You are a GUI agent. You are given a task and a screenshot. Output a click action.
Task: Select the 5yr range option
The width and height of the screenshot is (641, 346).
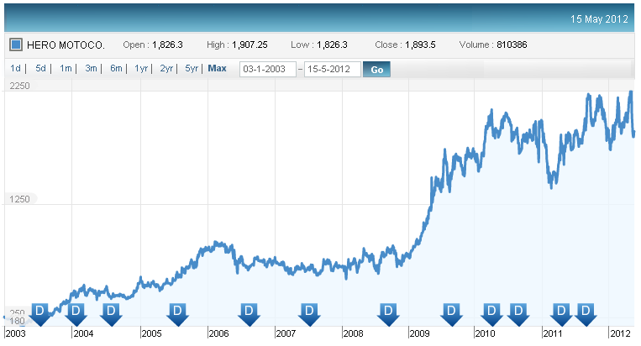[x=192, y=69]
